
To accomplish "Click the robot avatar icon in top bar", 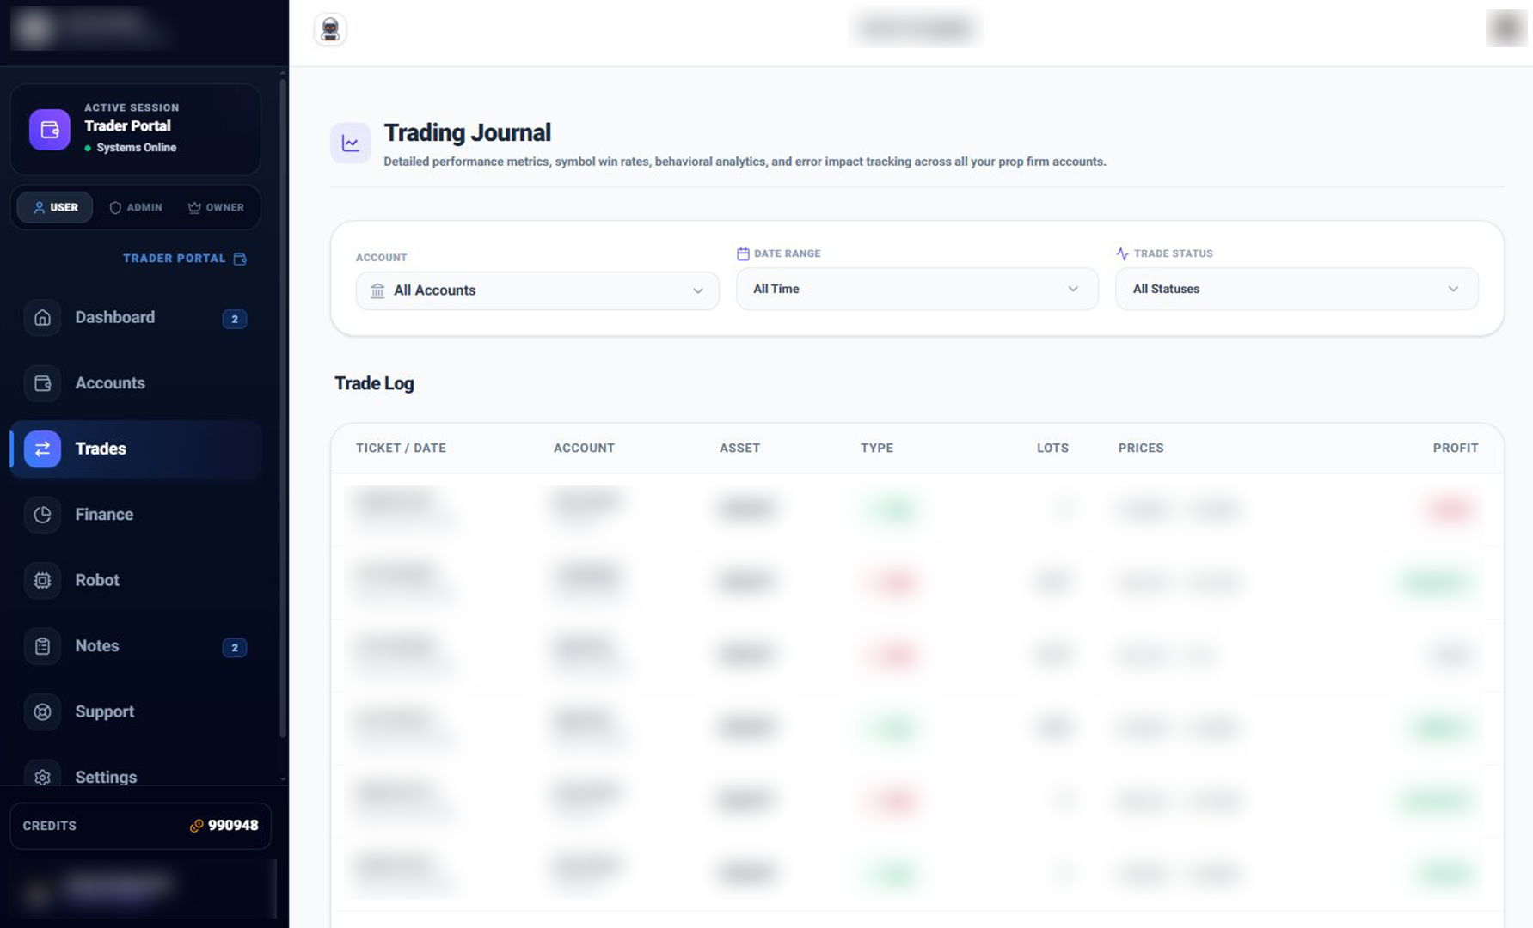I will 330,29.
